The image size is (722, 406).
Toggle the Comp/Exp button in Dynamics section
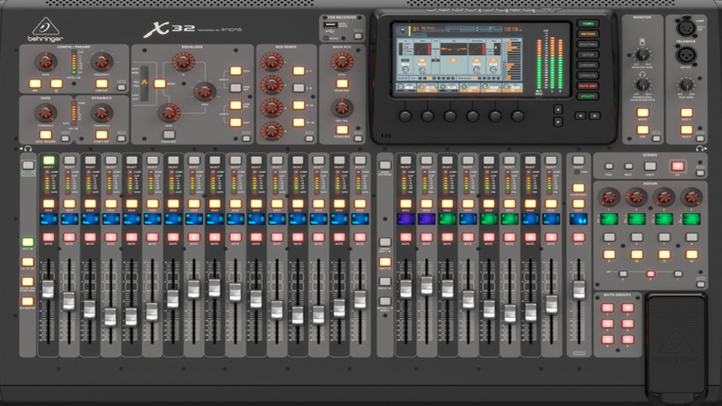(102, 135)
